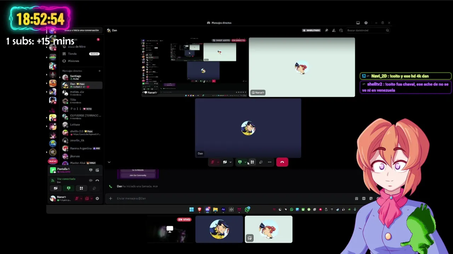
Task: Open user settings gear icon
Action: (x=97, y=199)
